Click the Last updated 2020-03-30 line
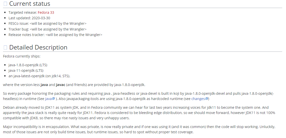286x138 pixels. click(x=29, y=18)
